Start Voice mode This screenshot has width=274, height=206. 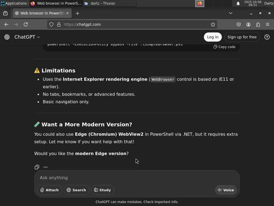(x=226, y=190)
